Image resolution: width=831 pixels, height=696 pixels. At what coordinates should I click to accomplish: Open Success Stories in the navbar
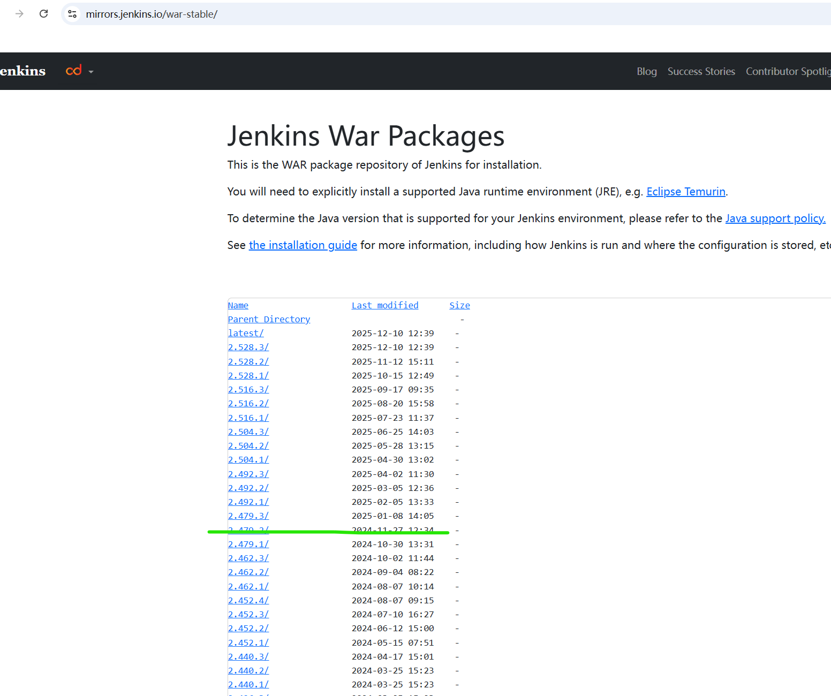701,71
